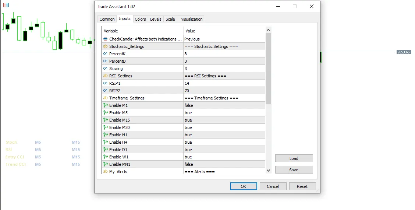Viewport: 415px width, 210px height.
Task: Click the enum icon beside CheckCandle row
Action: pyautogui.click(x=106, y=39)
